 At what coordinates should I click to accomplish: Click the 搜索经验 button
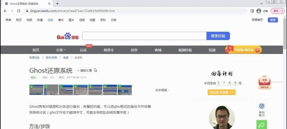pyautogui.click(x=218, y=36)
